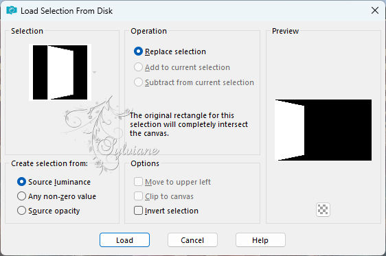Click the black-and-white Preview image
Screen dimensions: 386x256
point(323,130)
